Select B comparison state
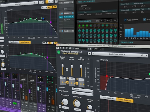150x112 pixels. point(52,1)
